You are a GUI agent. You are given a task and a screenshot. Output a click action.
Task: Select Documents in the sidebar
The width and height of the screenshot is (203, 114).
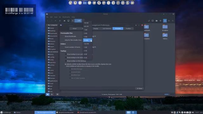pyautogui.click(x=53, y=36)
